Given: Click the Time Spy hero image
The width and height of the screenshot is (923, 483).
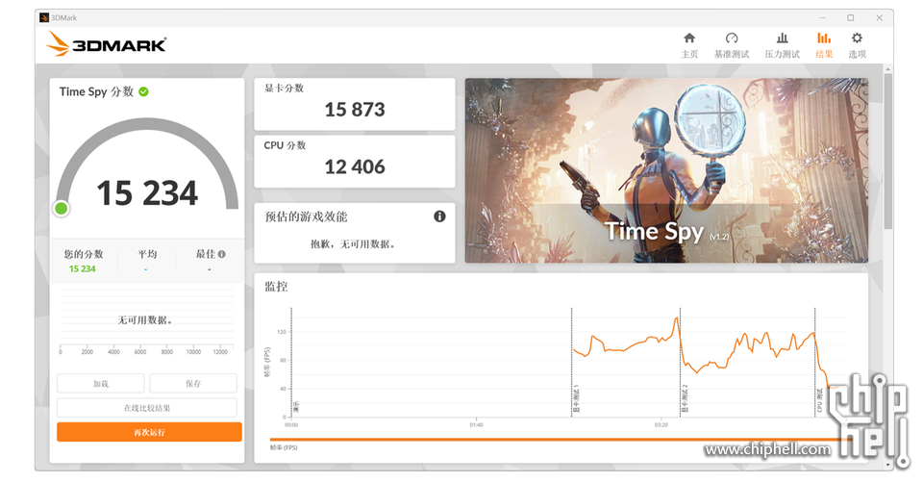Looking at the screenshot, I should click(666, 170).
